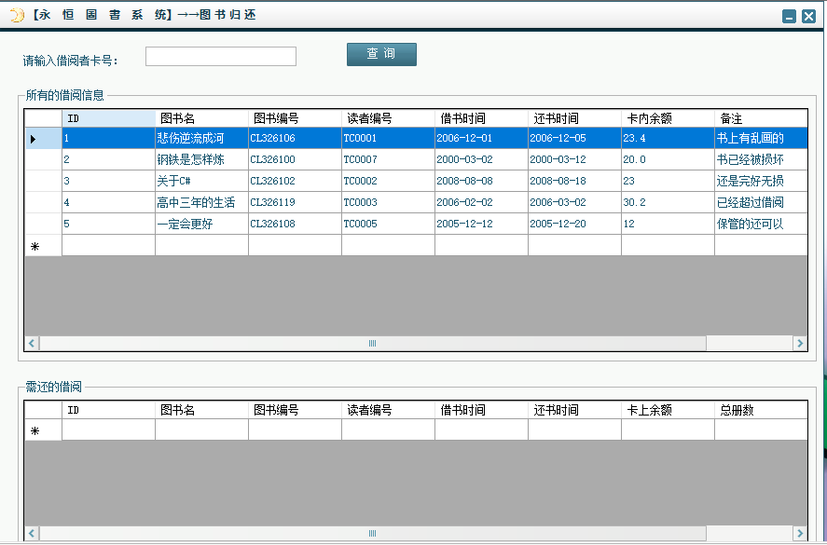The width and height of the screenshot is (827, 545).
Task: Click reader number TC0005
Action: [388, 224]
